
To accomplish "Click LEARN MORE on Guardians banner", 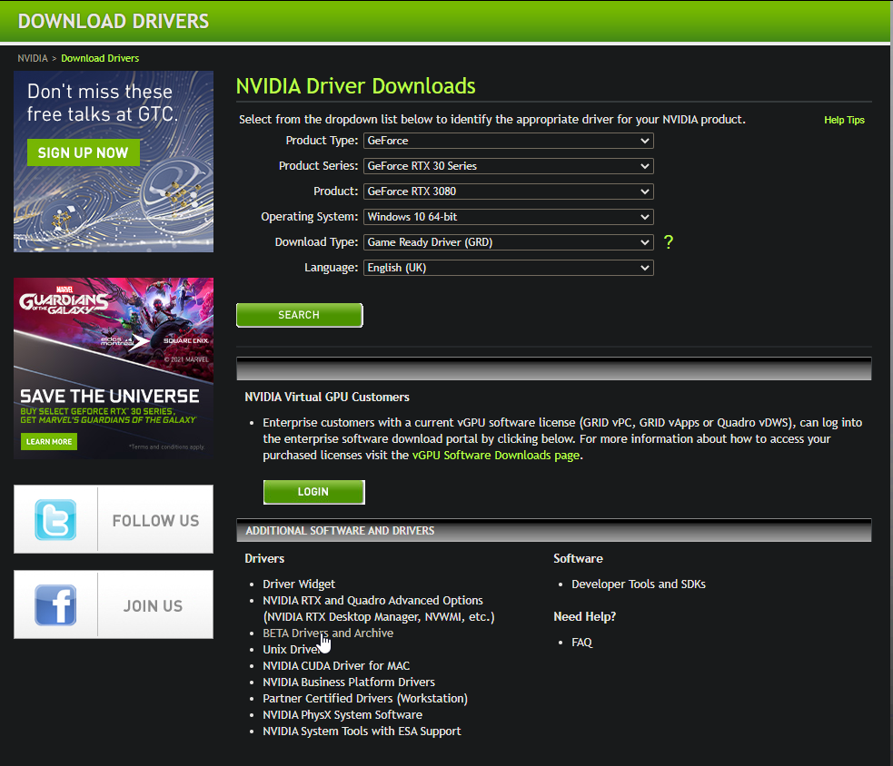I will click(x=49, y=442).
